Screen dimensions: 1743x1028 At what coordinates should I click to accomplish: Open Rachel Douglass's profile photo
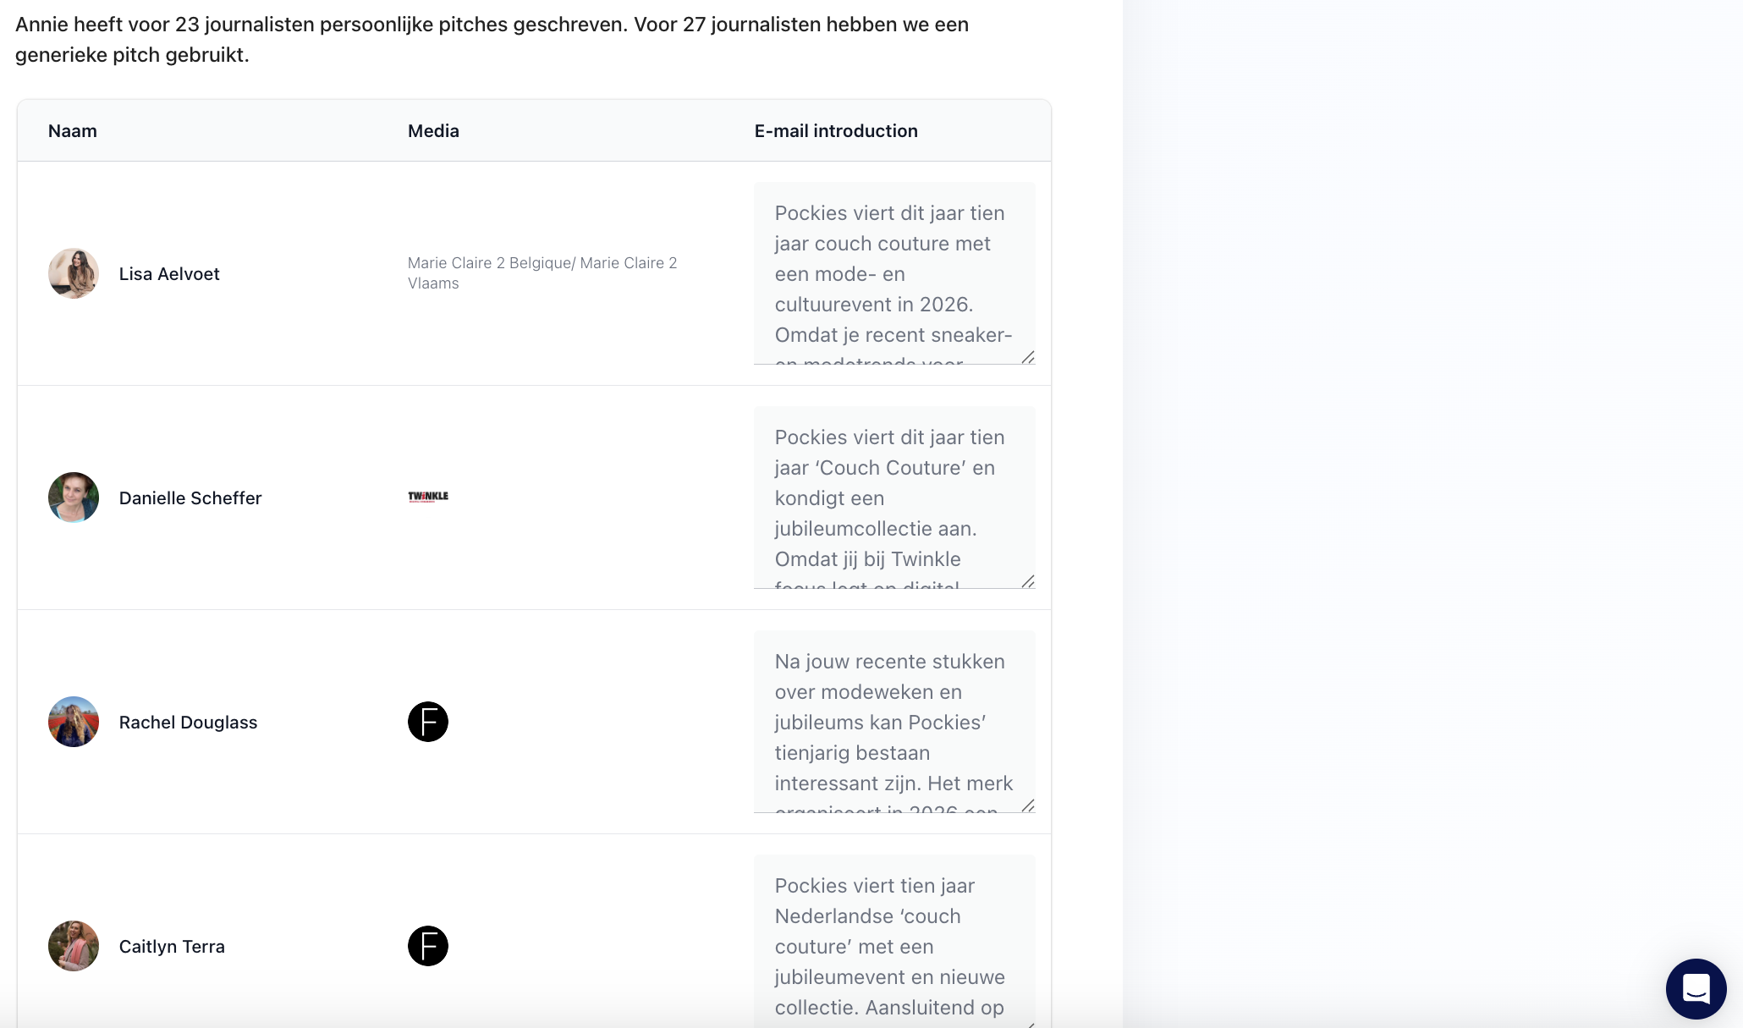73,722
